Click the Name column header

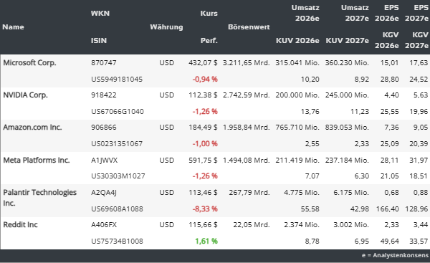point(13,27)
